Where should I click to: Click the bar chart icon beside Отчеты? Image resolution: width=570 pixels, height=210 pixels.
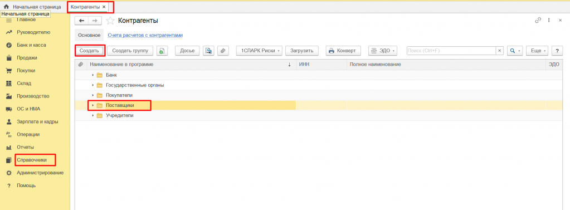point(9,147)
